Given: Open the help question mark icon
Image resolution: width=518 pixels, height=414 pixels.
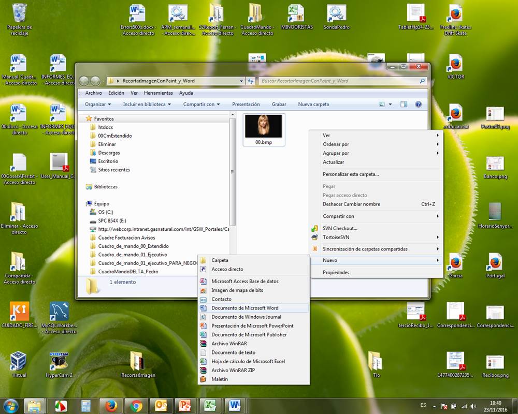Looking at the screenshot, I should point(418,104).
